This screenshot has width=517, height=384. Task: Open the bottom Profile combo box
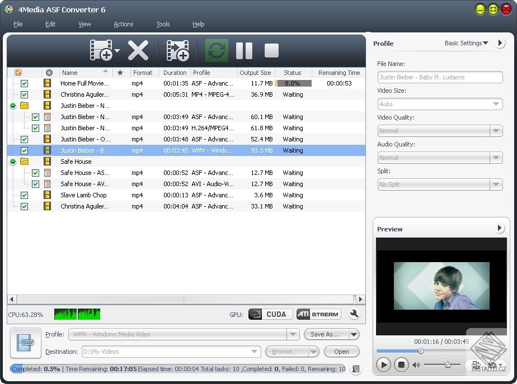pyautogui.click(x=184, y=334)
